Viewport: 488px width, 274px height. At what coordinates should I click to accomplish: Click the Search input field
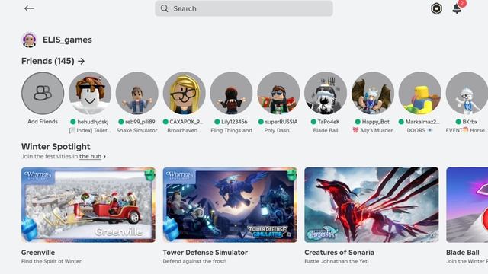pyautogui.click(x=244, y=8)
